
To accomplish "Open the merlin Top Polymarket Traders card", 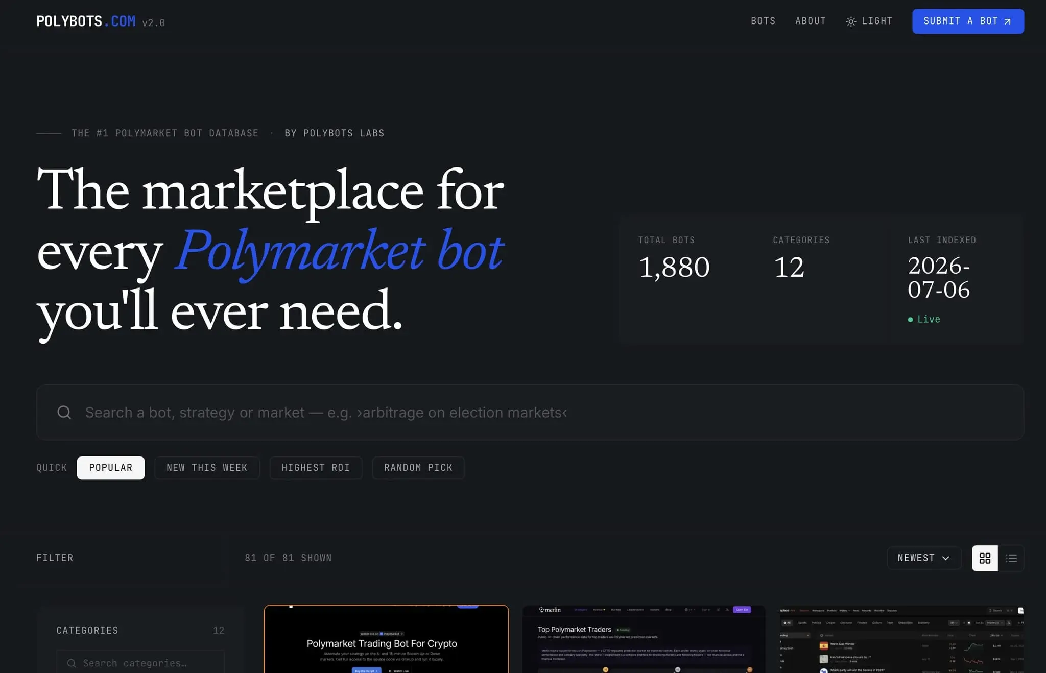I will point(644,639).
